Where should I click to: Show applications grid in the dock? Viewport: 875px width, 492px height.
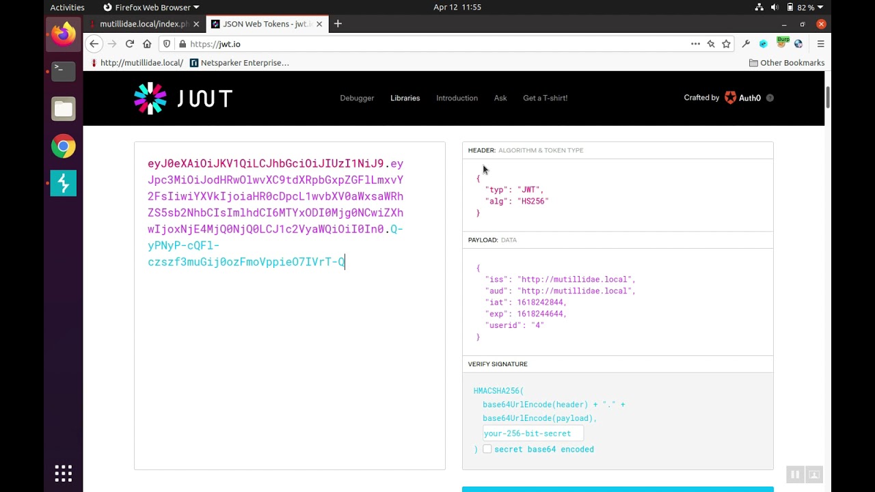(x=64, y=473)
